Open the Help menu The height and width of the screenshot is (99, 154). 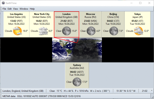pyautogui.click(x=32, y=9)
